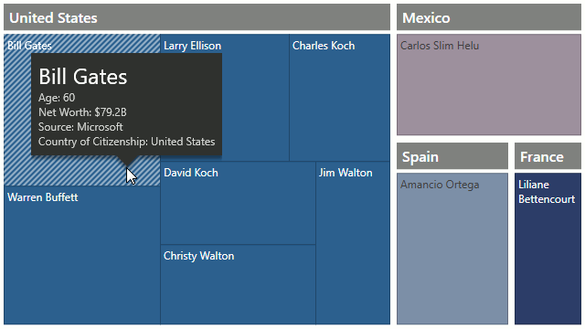Click the Christy Walton tile

[x=238, y=284]
